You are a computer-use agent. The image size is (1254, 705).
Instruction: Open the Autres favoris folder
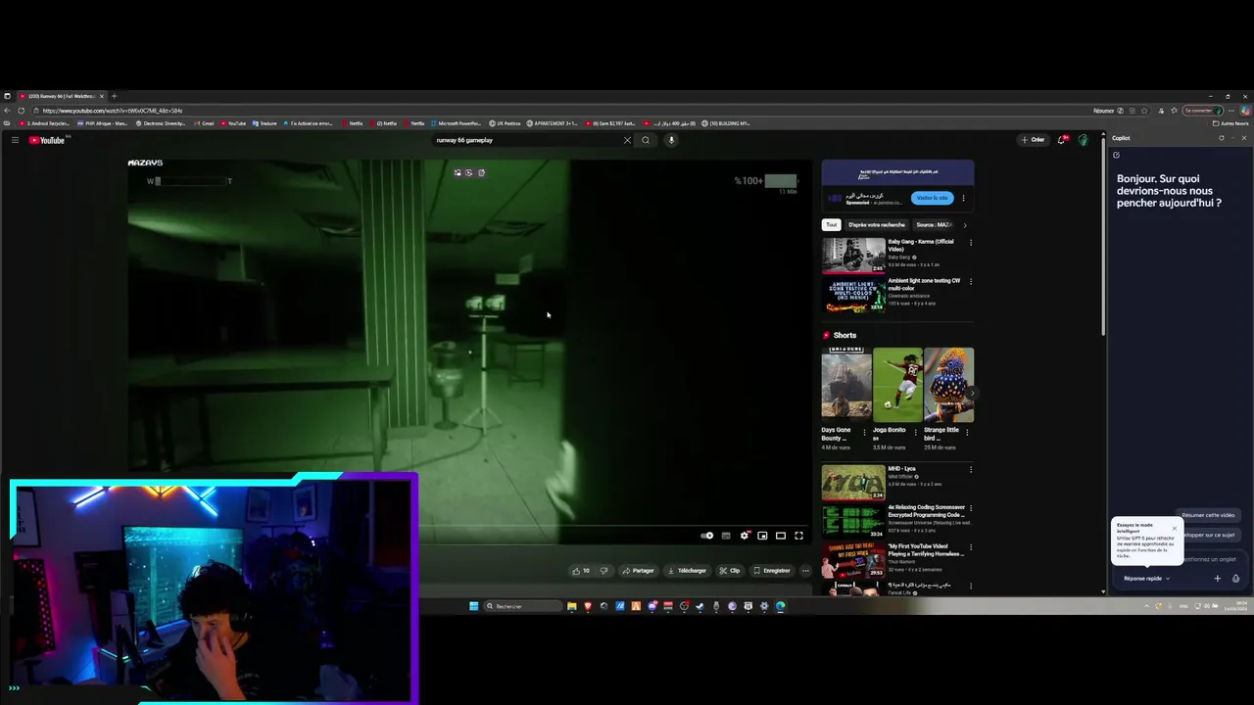1231,123
